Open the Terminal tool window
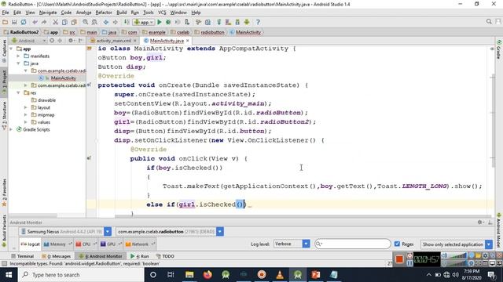Viewport: 503px width, 282px height. pos(23,256)
